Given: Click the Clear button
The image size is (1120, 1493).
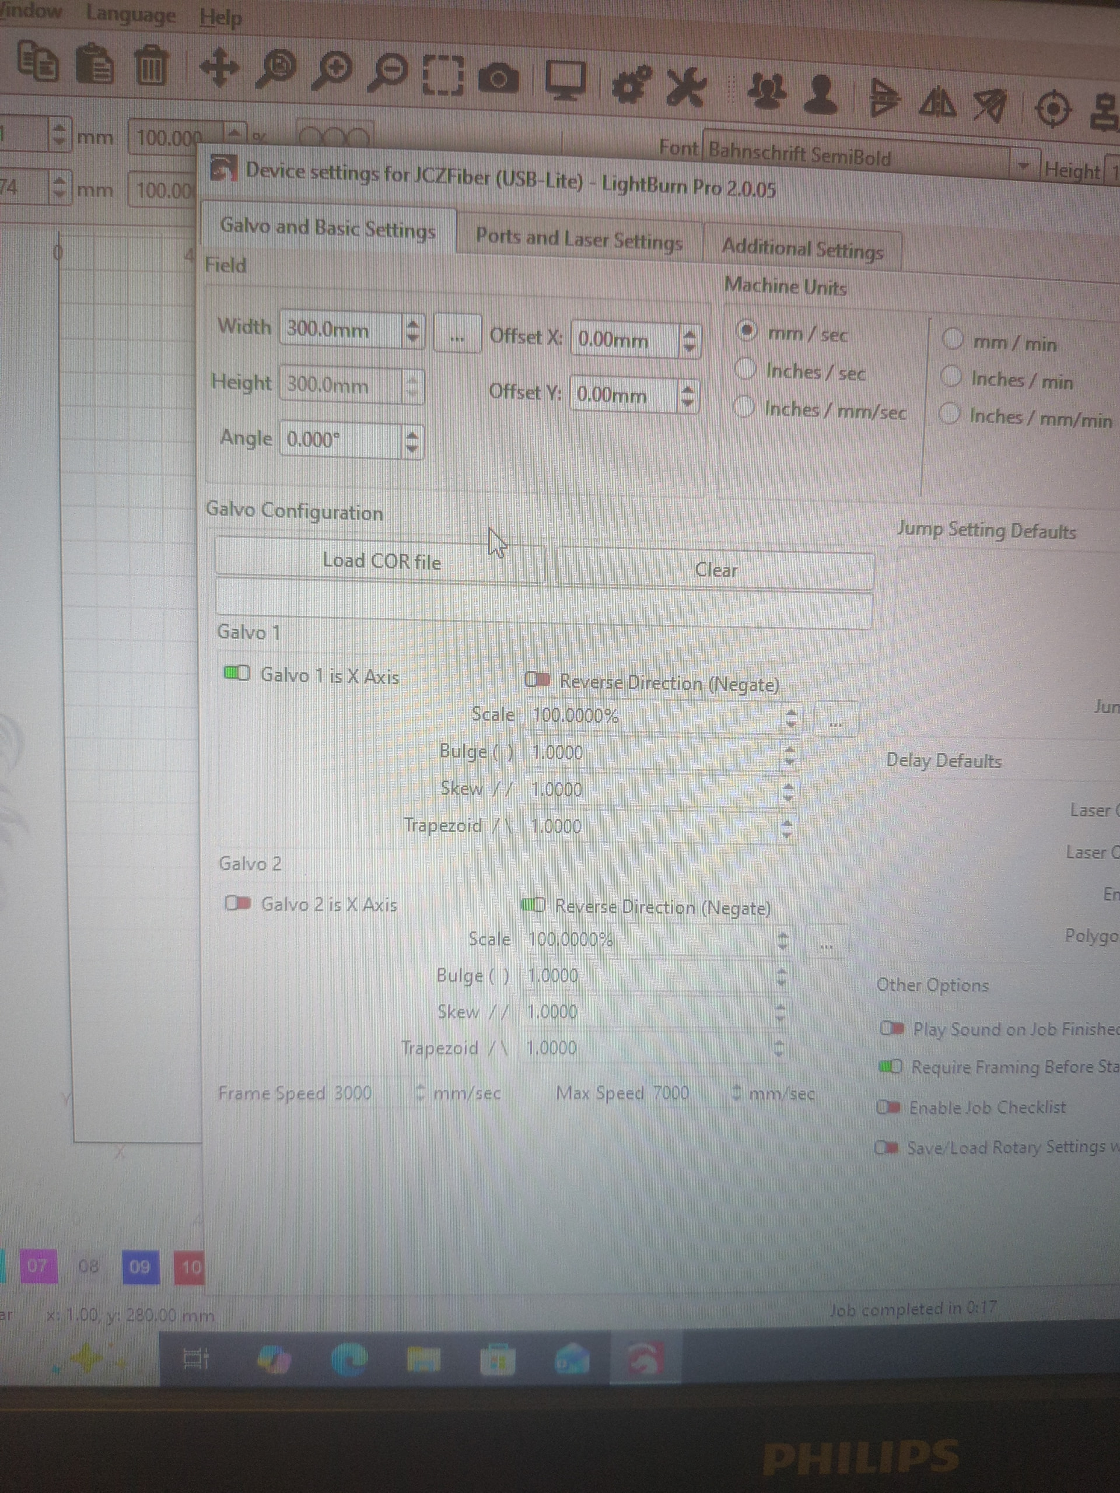Looking at the screenshot, I should coord(715,570).
